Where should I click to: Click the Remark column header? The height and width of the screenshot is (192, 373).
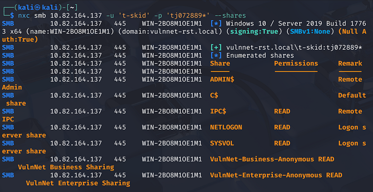tap(350, 63)
